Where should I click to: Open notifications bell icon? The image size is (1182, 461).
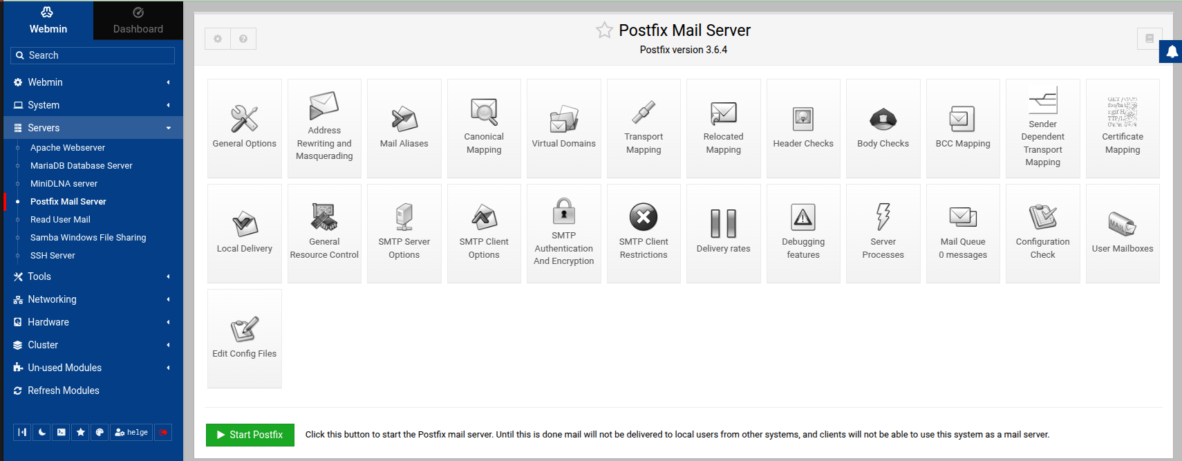click(x=1172, y=51)
